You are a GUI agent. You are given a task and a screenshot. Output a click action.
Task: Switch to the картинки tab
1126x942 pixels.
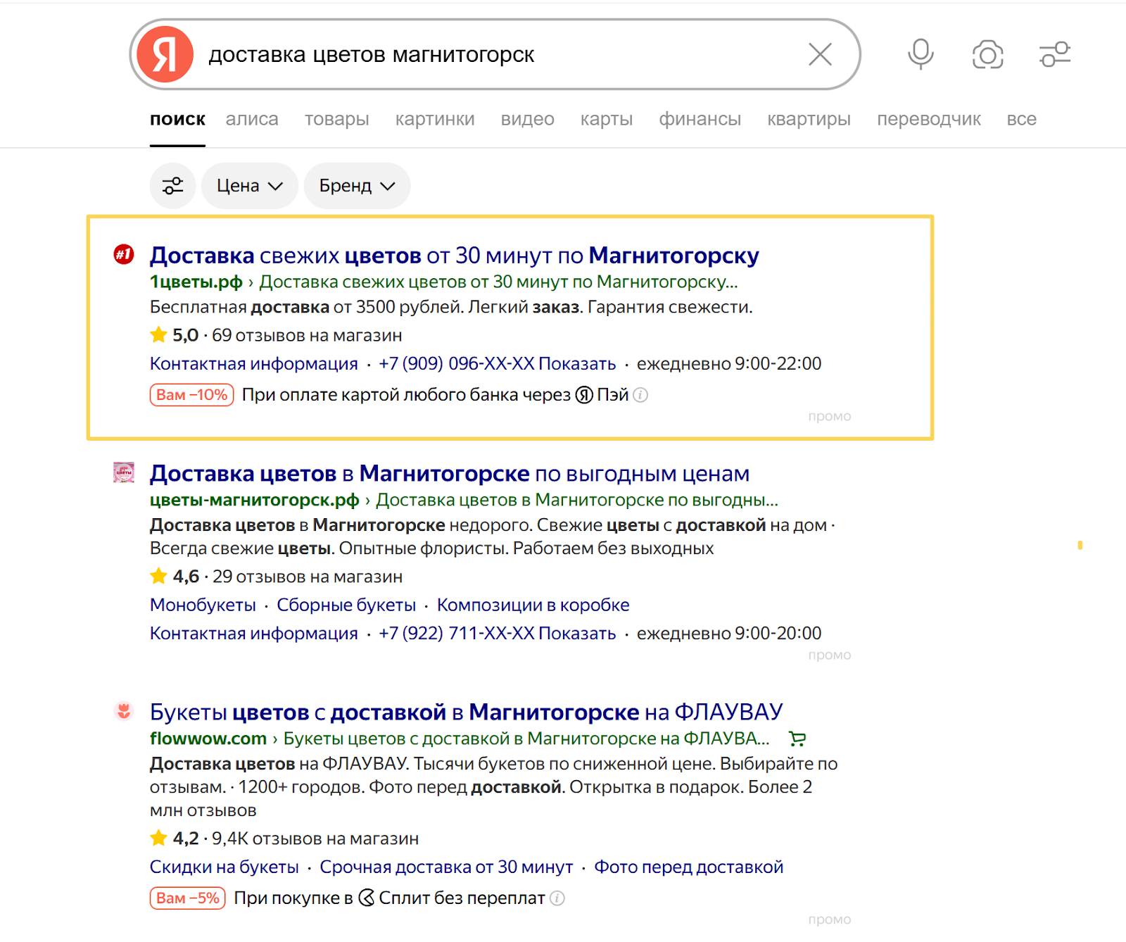[435, 119]
